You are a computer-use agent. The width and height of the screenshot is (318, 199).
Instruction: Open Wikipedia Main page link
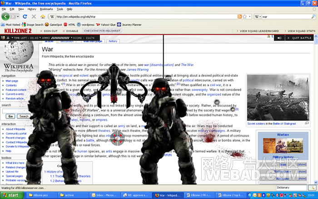pyautogui.click(x=12, y=81)
